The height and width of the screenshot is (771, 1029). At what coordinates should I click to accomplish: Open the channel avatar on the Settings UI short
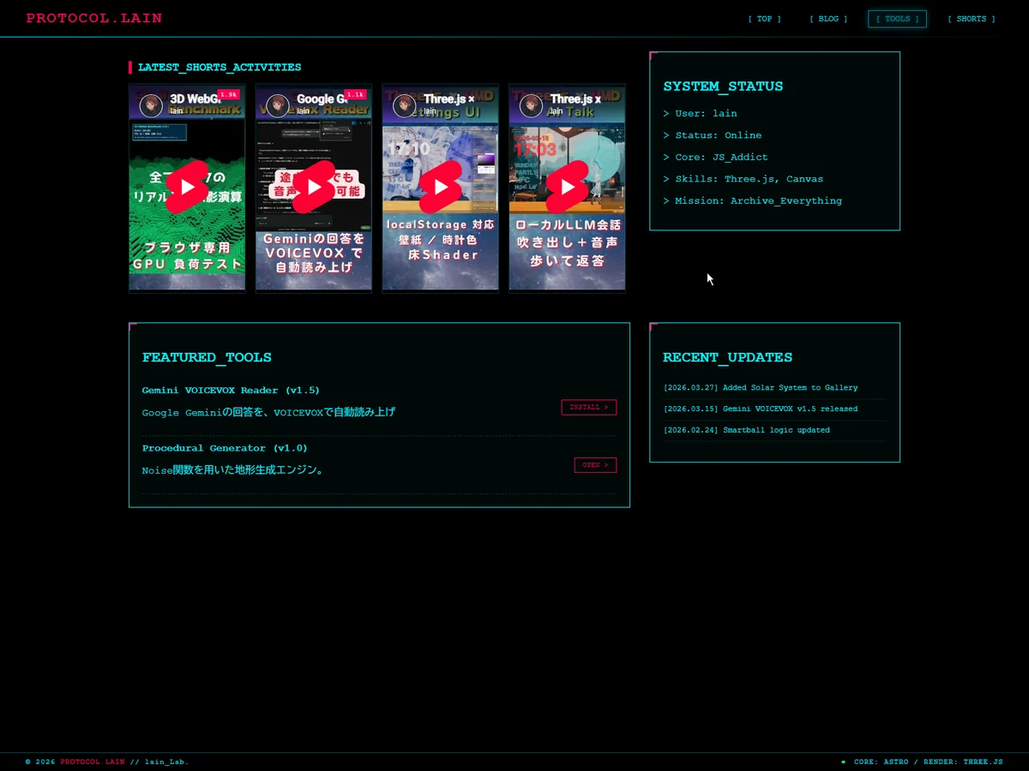404,105
